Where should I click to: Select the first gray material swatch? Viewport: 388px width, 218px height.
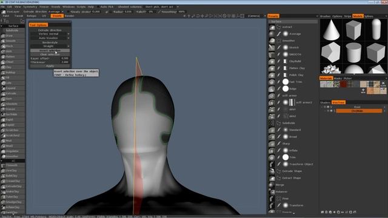(x=323, y=84)
